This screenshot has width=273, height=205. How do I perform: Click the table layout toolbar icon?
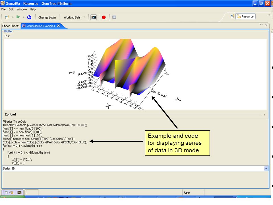coord(114,17)
